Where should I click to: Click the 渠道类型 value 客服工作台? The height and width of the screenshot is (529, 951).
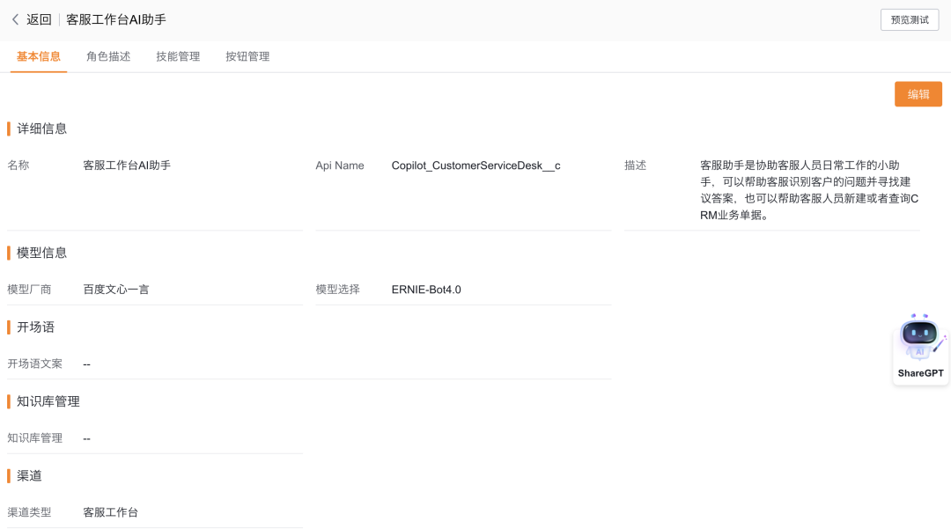(111, 512)
